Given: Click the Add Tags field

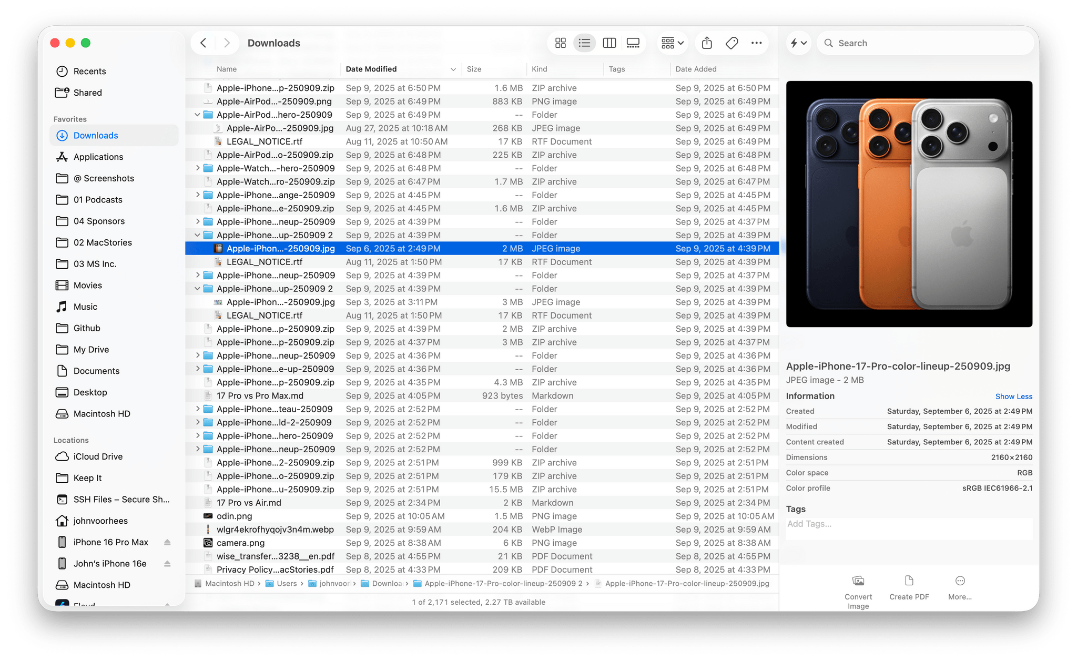Looking at the screenshot, I should (909, 528).
